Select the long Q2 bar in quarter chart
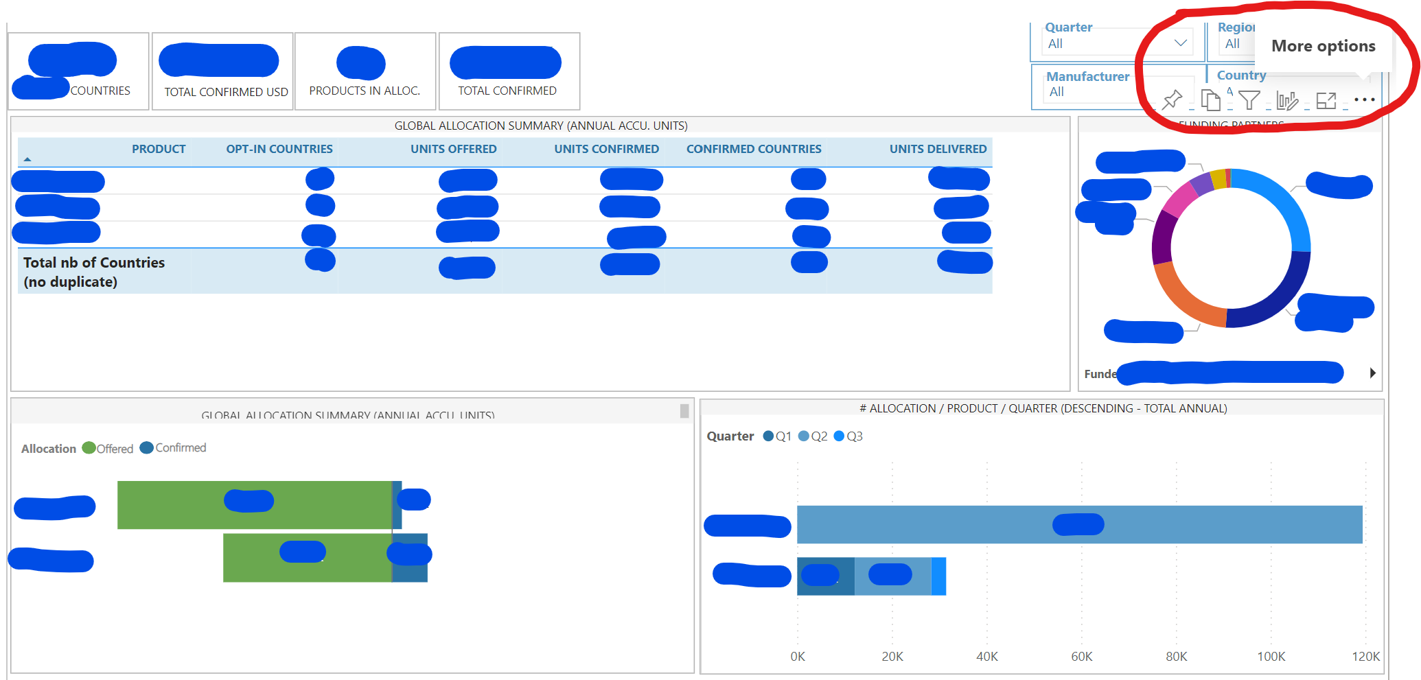Screen dimensions: 1421x680 point(1079,525)
